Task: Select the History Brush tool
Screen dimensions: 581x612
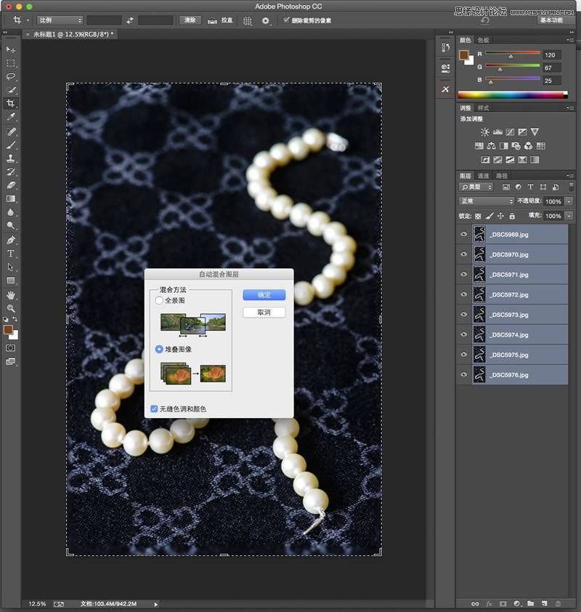Action: (10, 172)
